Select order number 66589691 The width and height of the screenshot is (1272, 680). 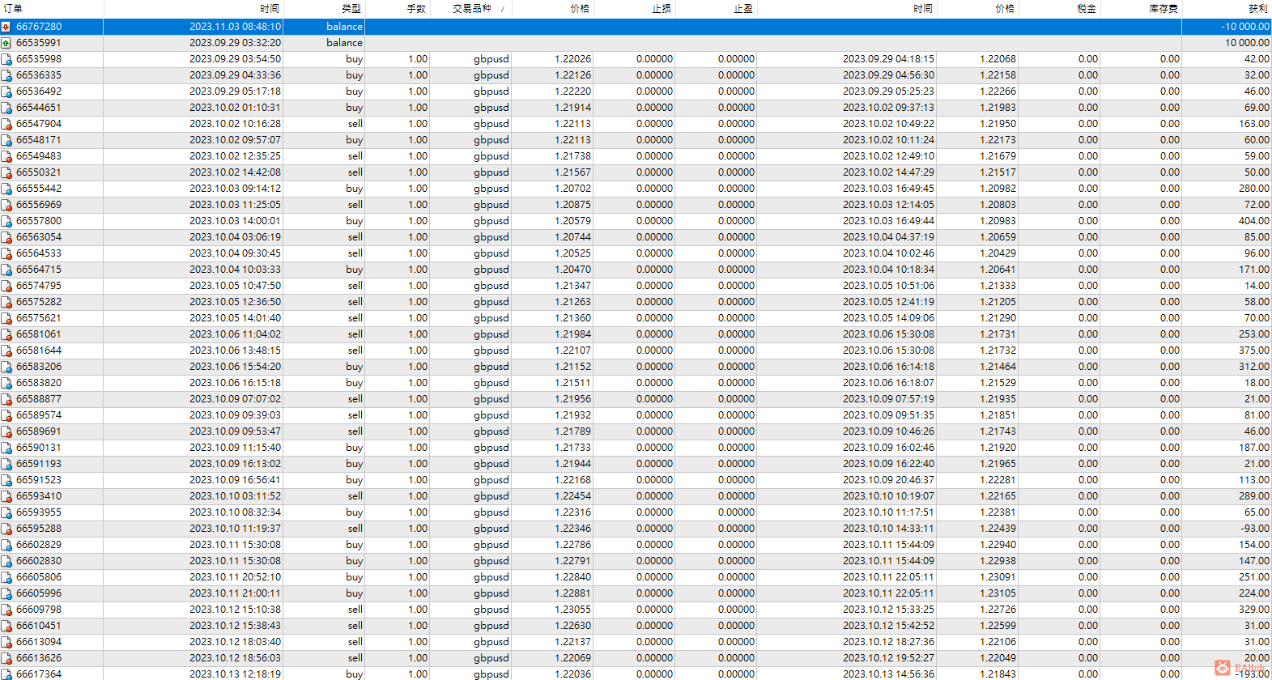[x=39, y=431]
